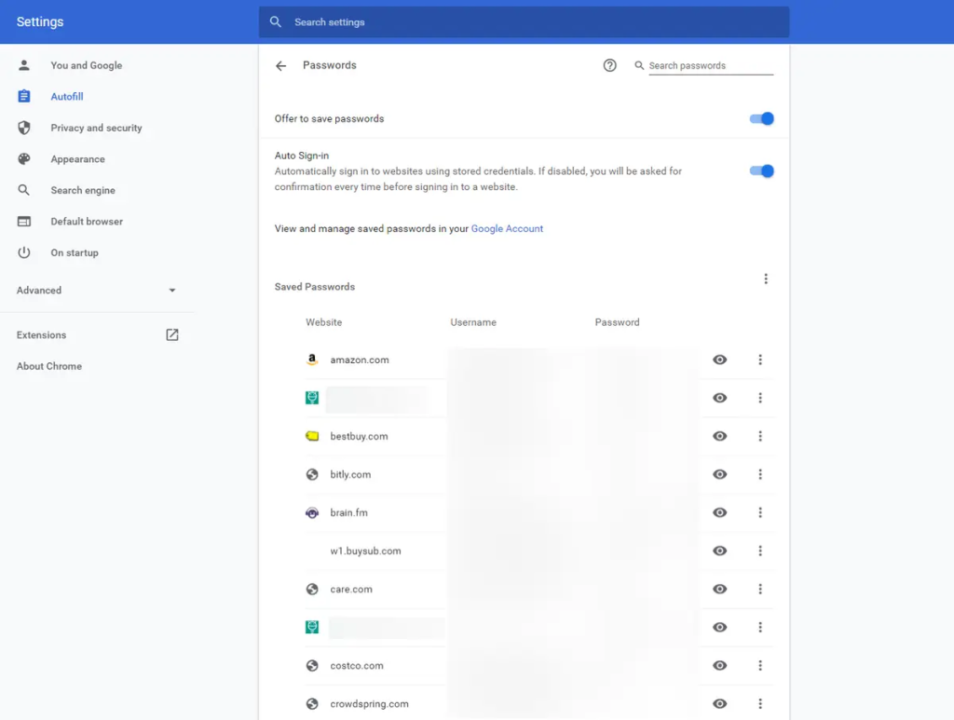Viewport: 954px width, 720px height.
Task: Click the globe favicon beside care.com
Action: point(312,589)
